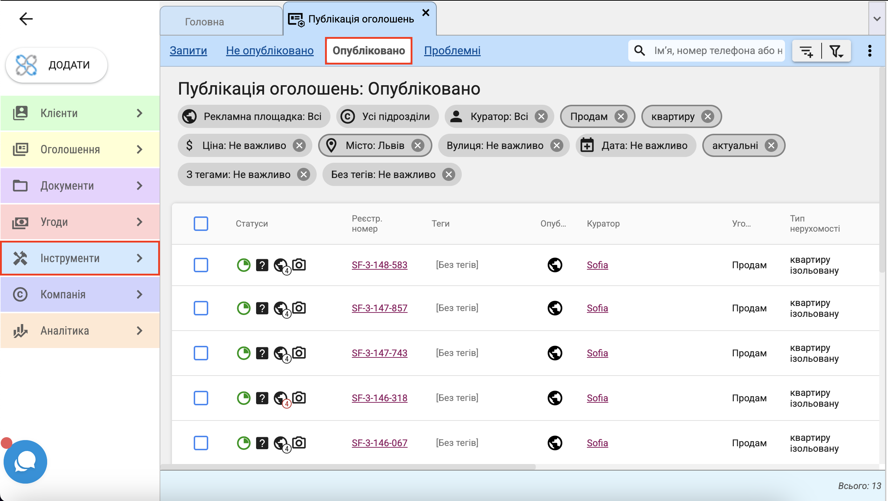888x501 pixels.
Task: Toggle the select-all header checkbox
Action: (201, 224)
